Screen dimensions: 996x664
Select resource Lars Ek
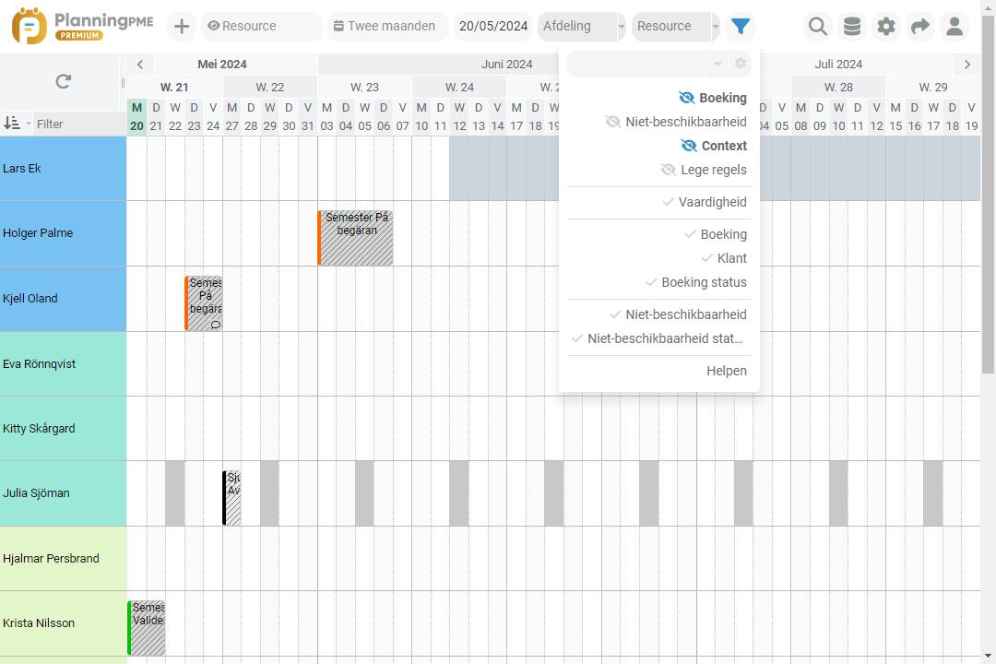63,169
